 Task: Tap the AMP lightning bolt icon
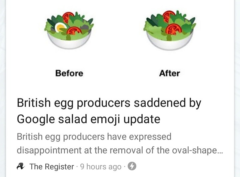coord(132,166)
